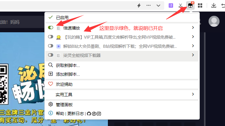Click the page vertical scrollbar
This screenshot has width=225, height=126.
(x=205, y=79)
